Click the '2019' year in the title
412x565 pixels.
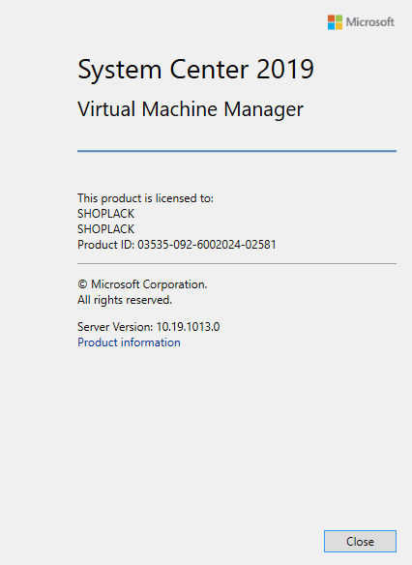point(285,69)
